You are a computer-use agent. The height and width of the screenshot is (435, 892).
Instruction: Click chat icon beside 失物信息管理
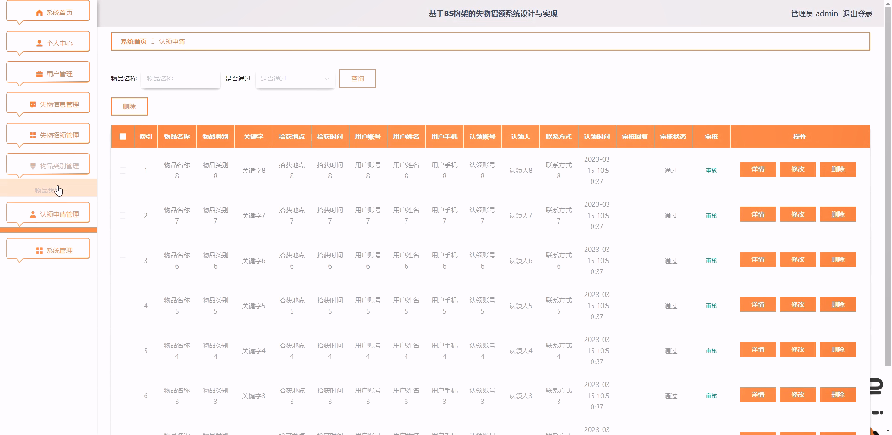pos(33,105)
